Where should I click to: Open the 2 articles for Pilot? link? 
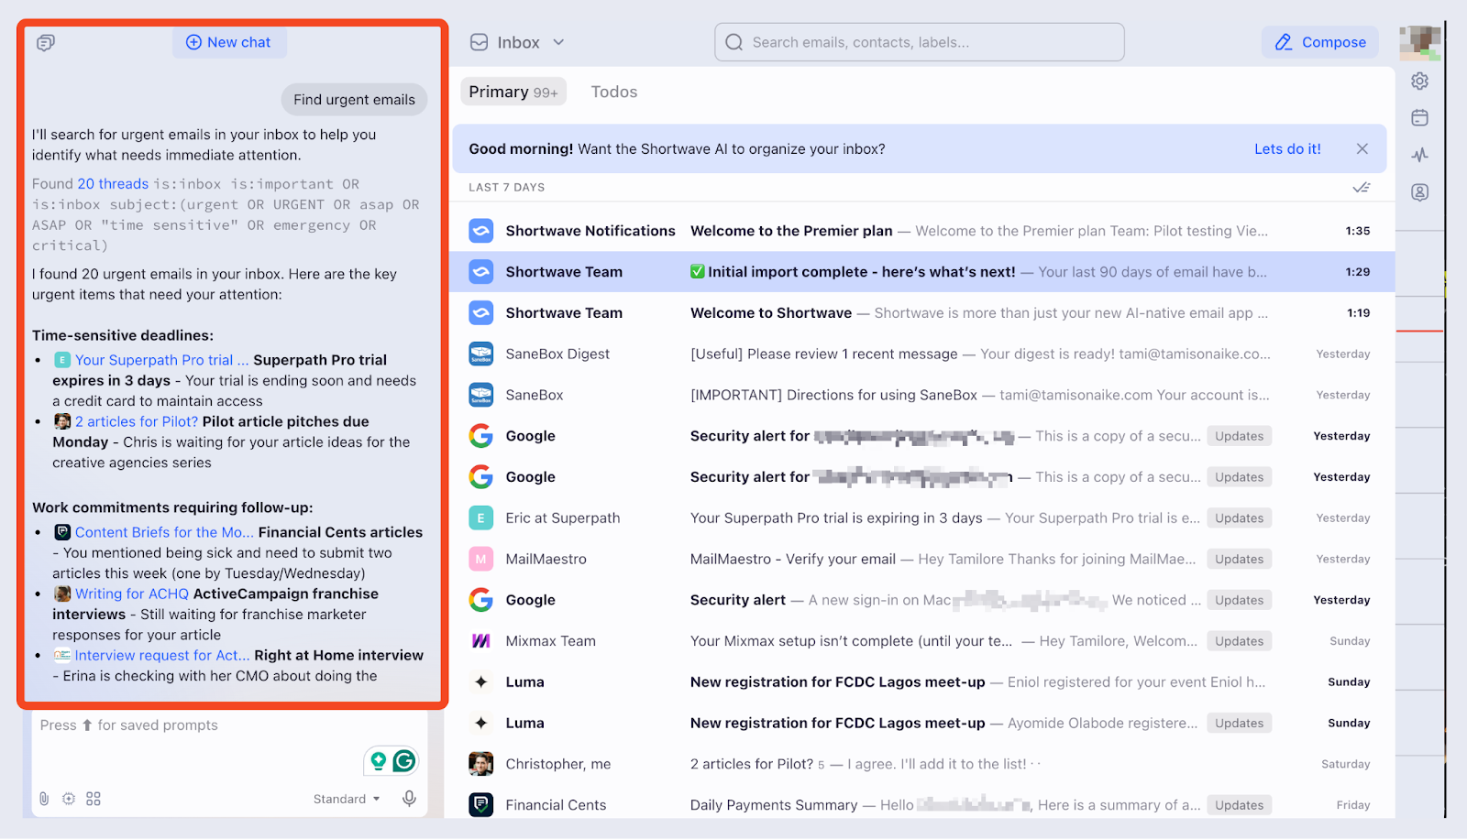[137, 421]
